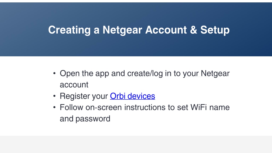Click the bullet marker beside 'Follow on-screen'
272x153 pixels.
pos(54,107)
